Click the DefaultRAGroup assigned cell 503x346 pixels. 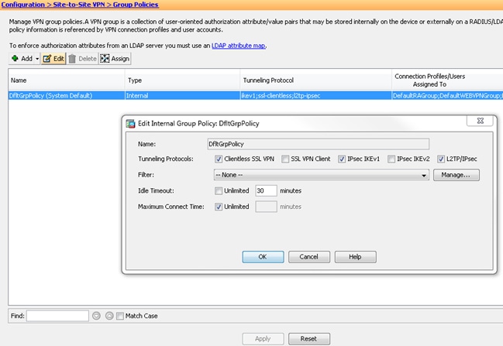tap(447, 95)
